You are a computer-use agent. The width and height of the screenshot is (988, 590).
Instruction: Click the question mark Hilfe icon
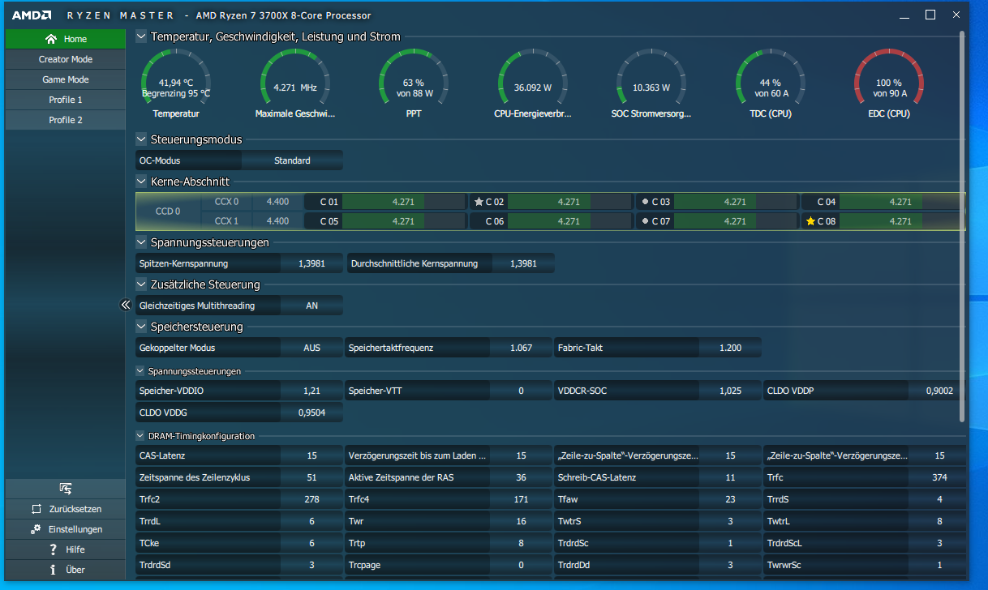click(x=54, y=549)
